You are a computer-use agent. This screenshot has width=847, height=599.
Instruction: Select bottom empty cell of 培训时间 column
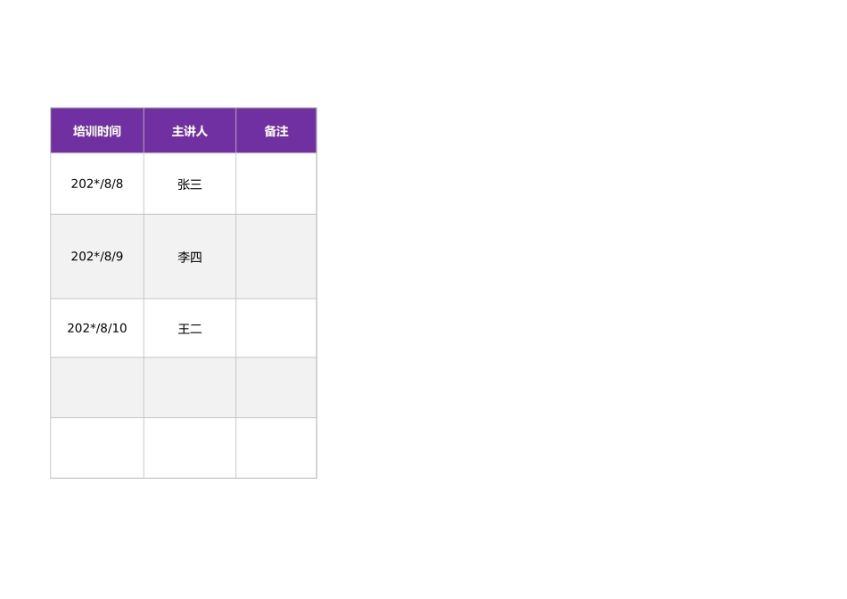97,447
